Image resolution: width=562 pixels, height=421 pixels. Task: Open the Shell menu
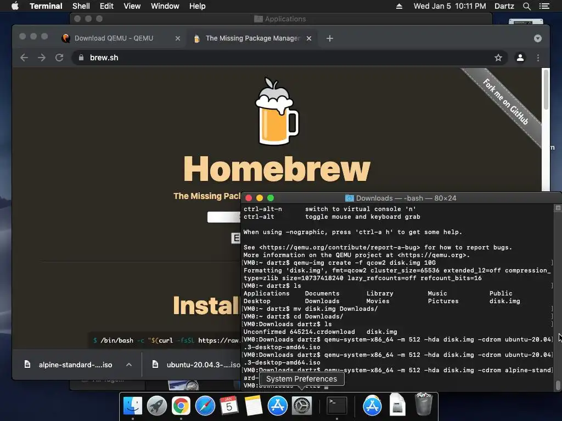pos(81,6)
